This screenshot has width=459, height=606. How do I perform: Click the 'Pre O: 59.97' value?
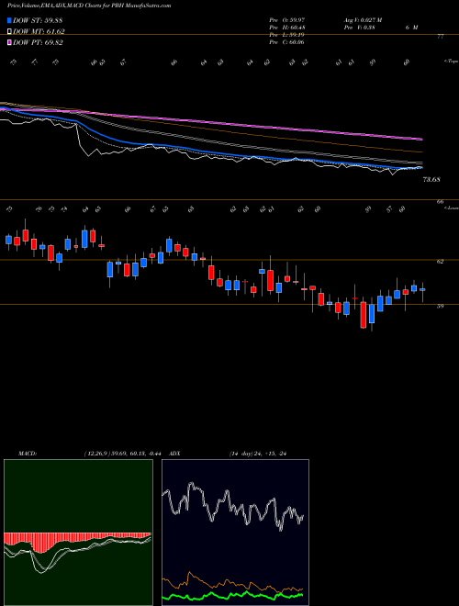(x=286, y=20)
